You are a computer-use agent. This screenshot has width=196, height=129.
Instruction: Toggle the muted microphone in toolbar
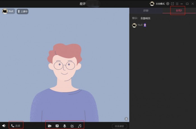click(x=65, y=126)
